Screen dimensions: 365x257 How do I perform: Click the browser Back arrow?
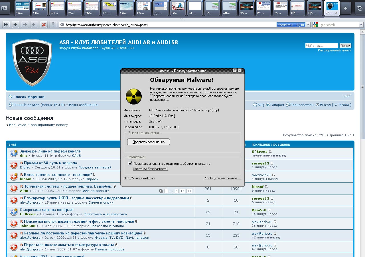coord(15,25)
